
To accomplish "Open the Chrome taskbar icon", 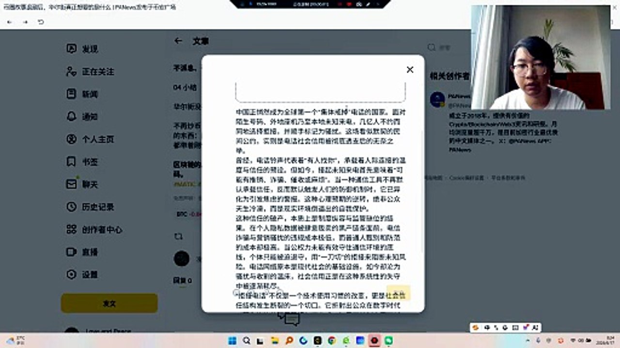I will point(332,341).
